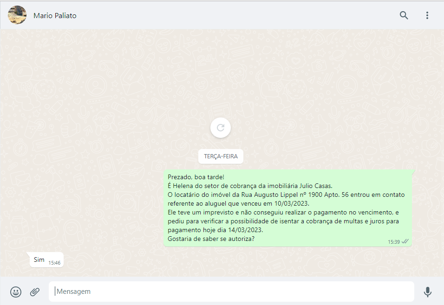Load earlier messages with circular refresh icon
The height and width of the screenshot is (305, 444).
(221, 128)
